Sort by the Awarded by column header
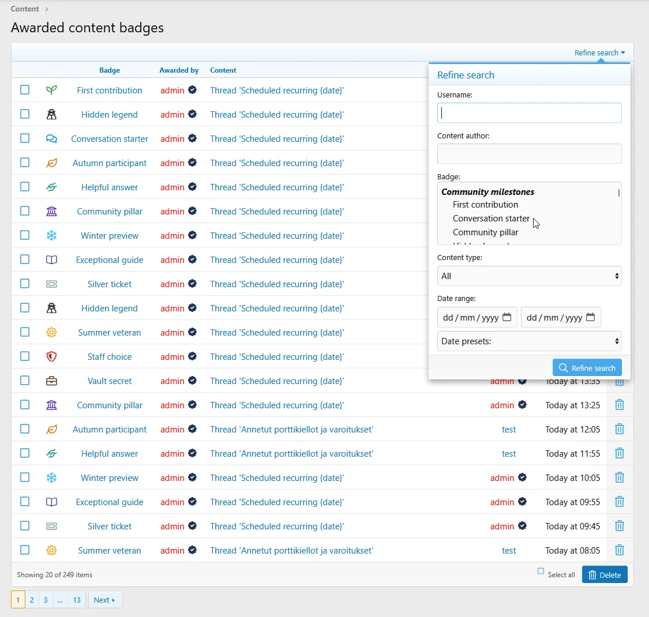Viewport: 649px width, 617px height. tap(179, 70)
